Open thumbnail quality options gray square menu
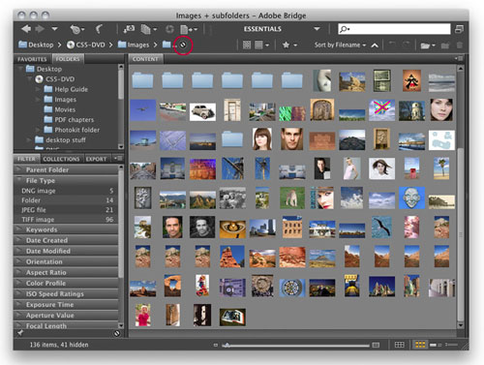Viewport: 484px width, 365px height. pos(261,45)
